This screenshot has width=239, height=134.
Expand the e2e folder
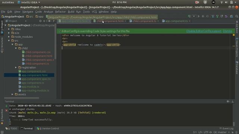(x=9, y=33)
